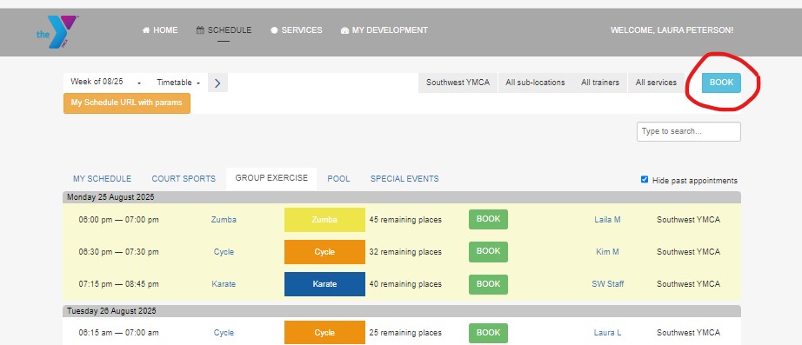
Task: Open the All trainers filter
Action: [600, 83]
